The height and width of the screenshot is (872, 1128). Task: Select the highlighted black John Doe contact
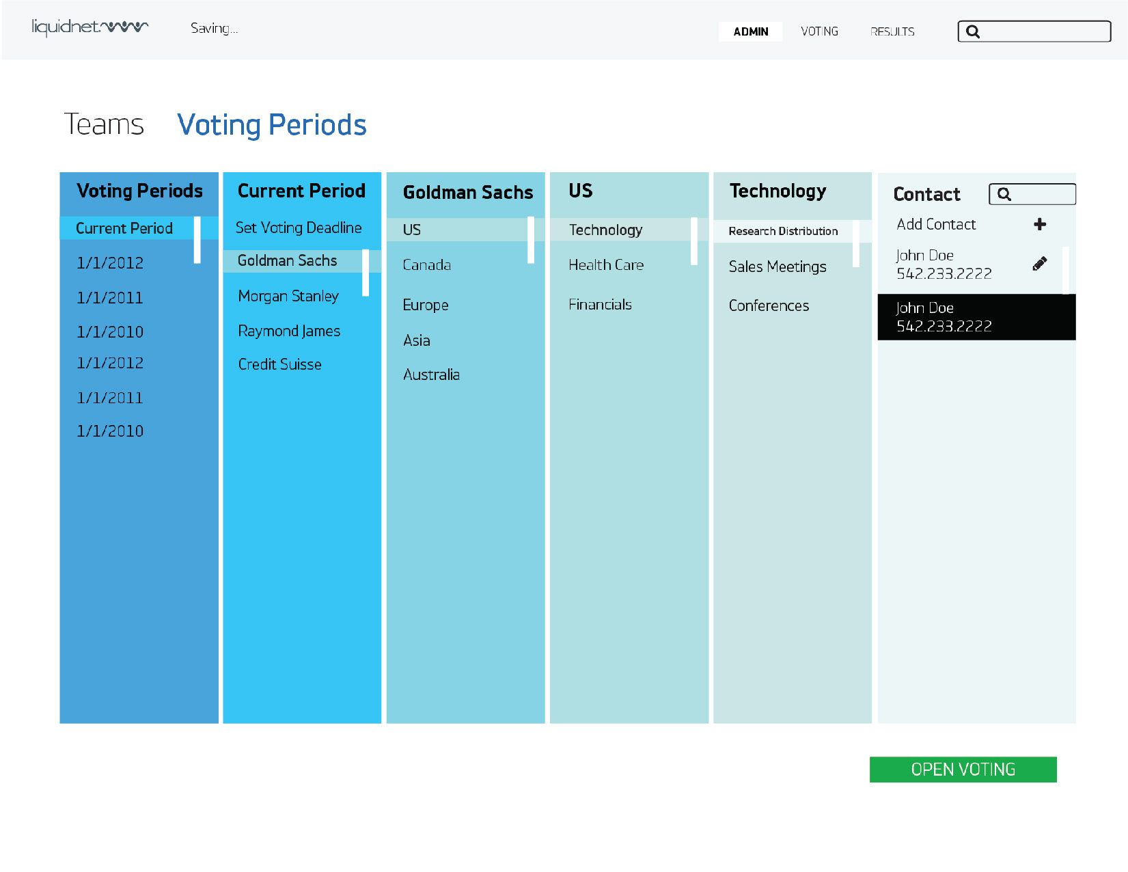click(976, 317)
